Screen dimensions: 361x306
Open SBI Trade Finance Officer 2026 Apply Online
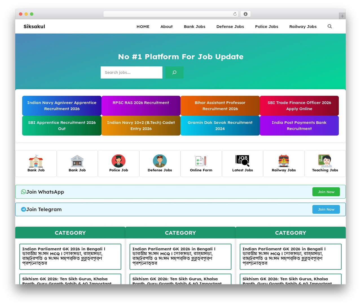tap(299, 106)
